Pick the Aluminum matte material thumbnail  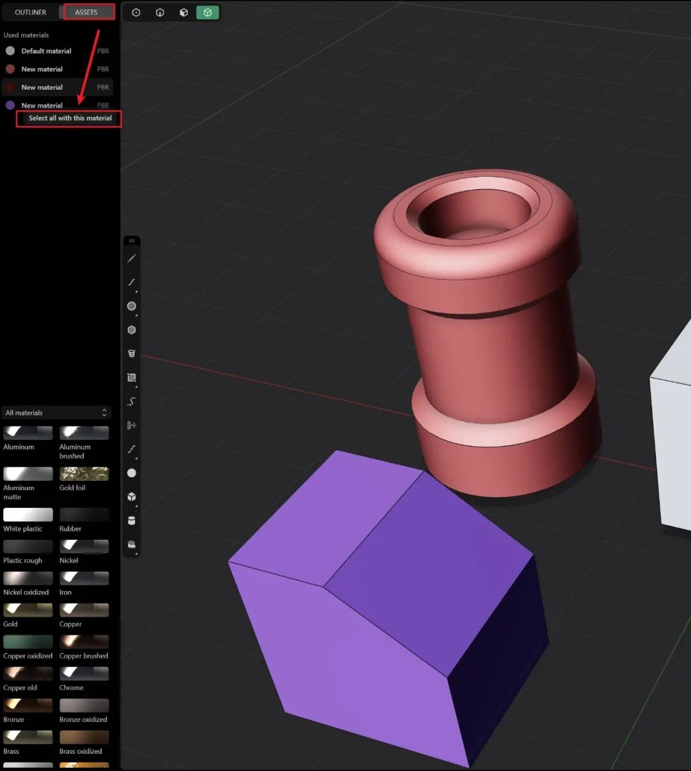28,474
